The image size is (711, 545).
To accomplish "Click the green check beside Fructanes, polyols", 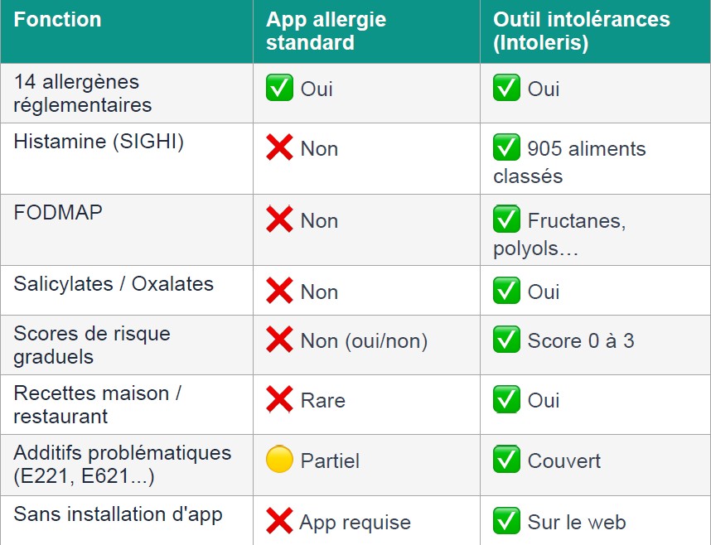I will click(506, 220).
